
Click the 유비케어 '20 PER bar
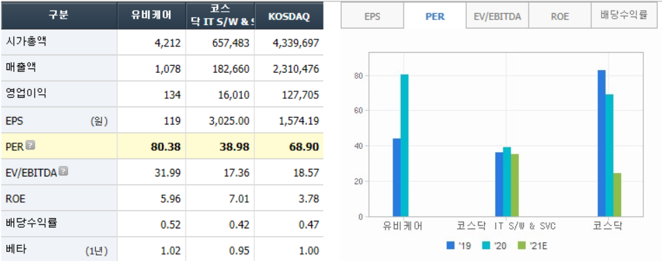pos(404,145)
